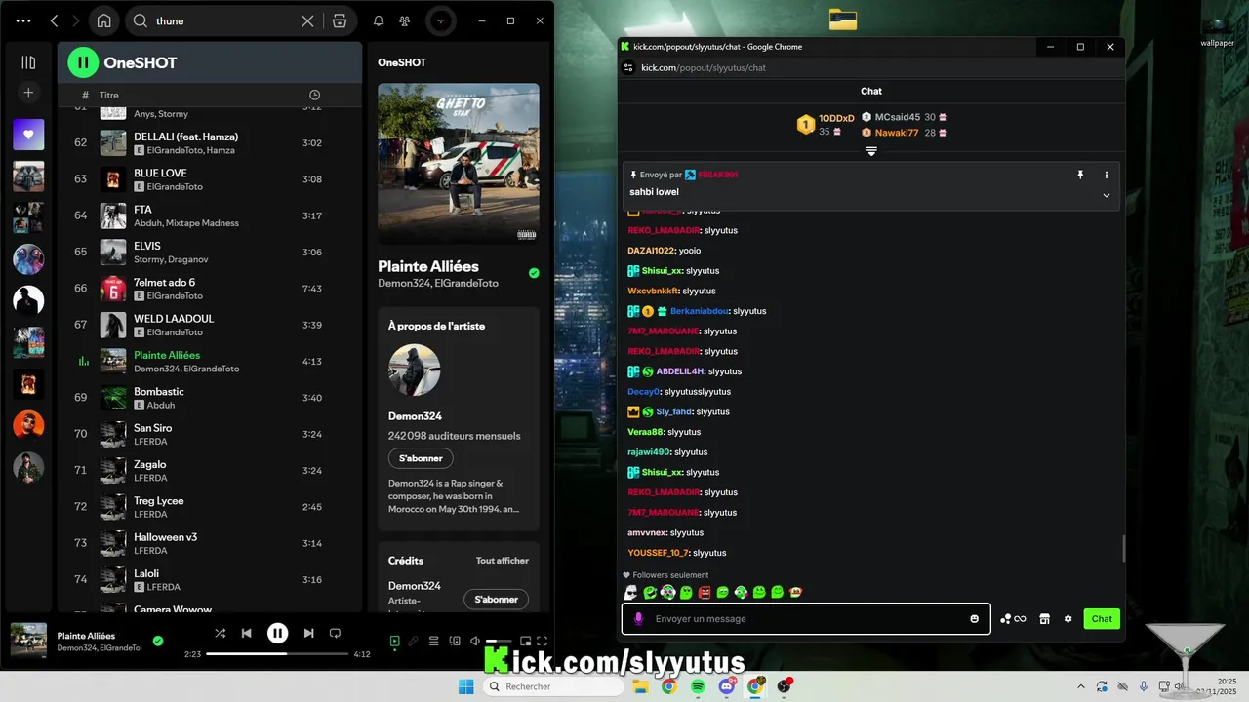Open Kick chat settings gear
The height and width of the screenshot is (702, 1249).
click(1068, 619)
